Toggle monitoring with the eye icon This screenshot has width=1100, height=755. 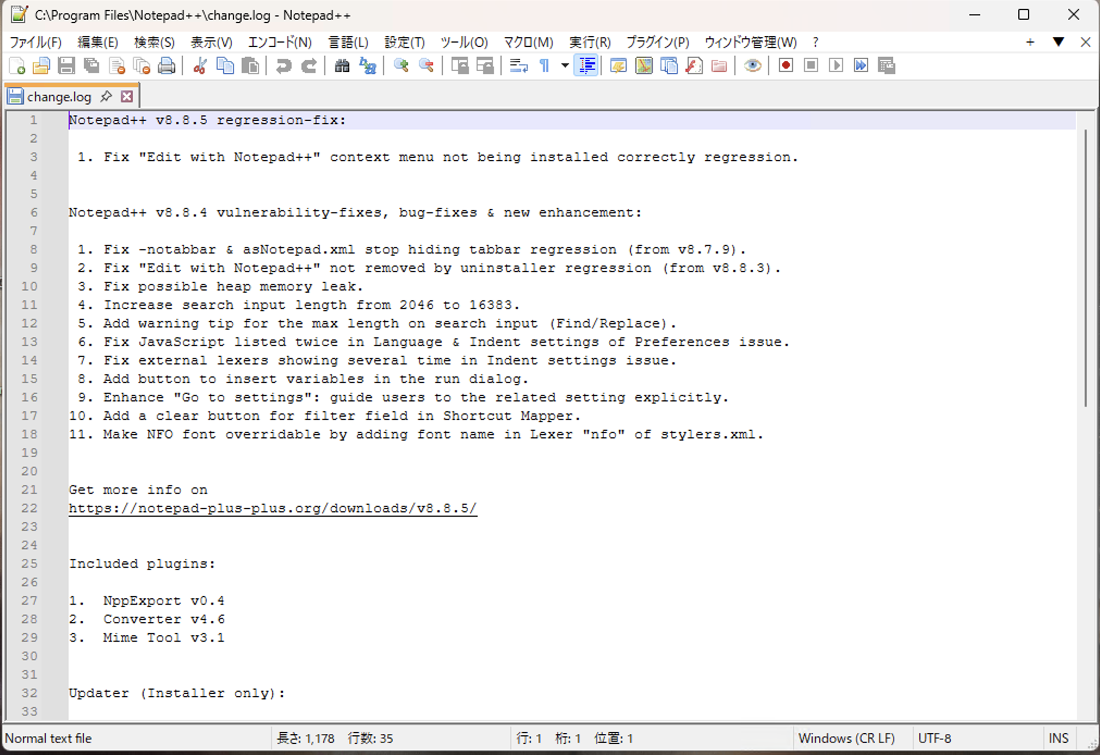pos(752,66)
